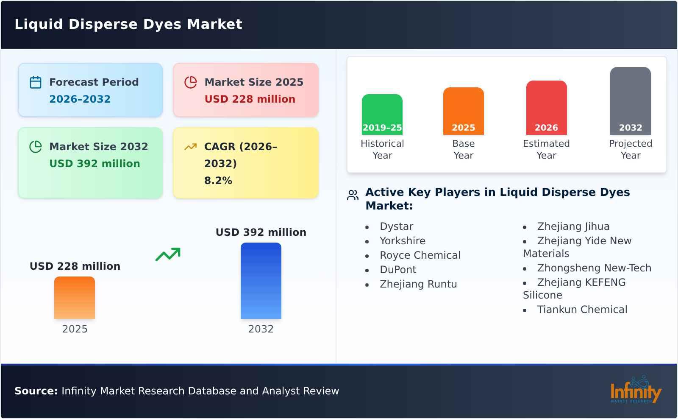Select the blue USD 392 million bar
The width and height of the screenshot is (678, 419).
[261, 280]
